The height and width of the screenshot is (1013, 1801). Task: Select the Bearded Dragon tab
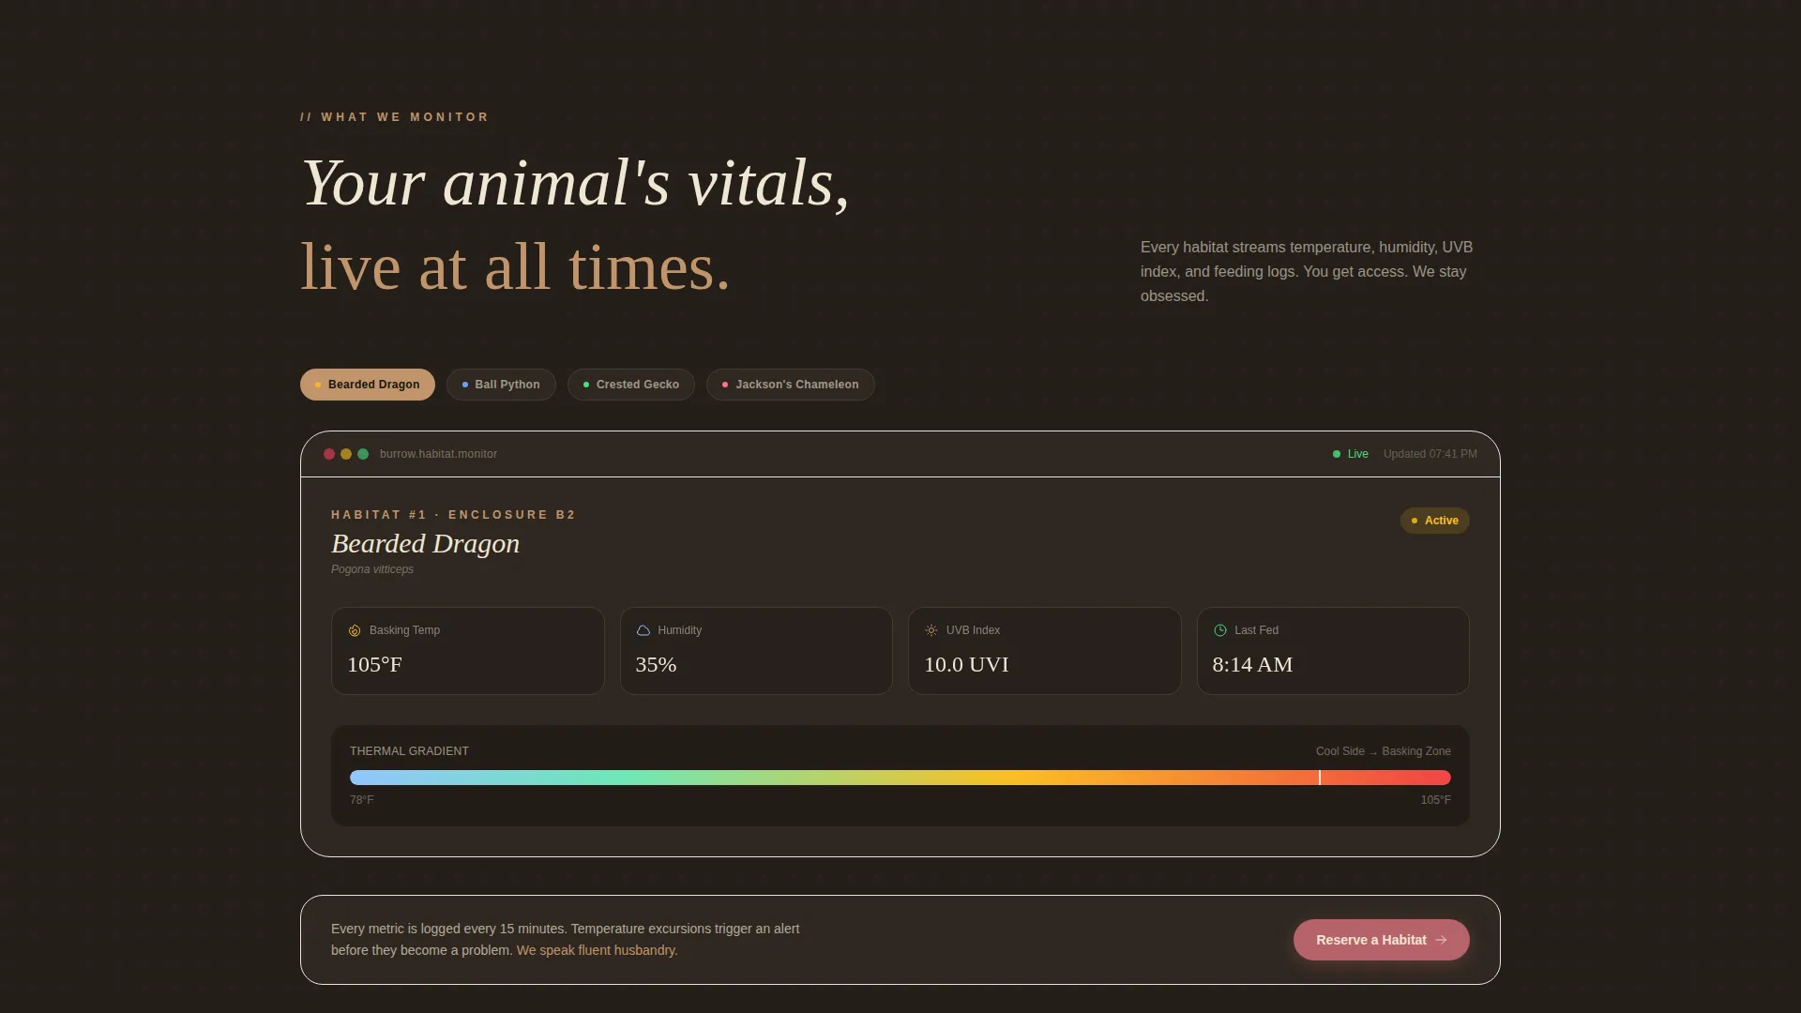(x=367, y=385)
